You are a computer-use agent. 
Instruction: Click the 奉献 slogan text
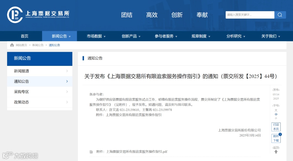(x=202, y=15)
